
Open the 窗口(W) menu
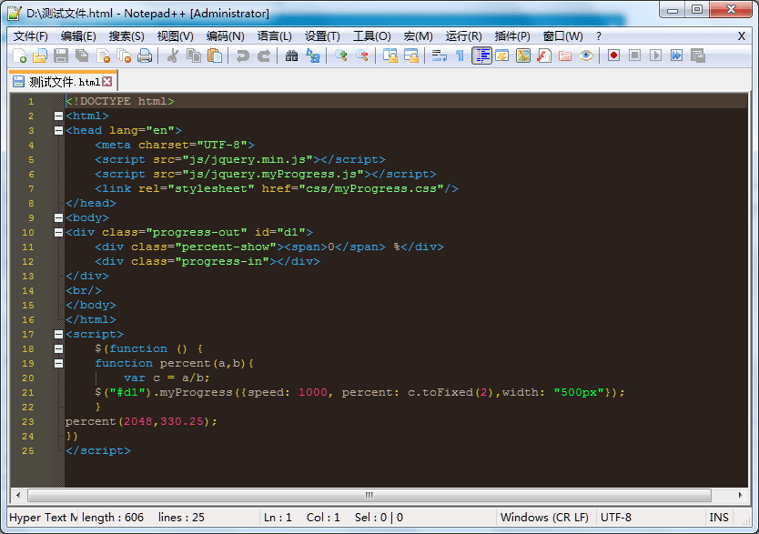pos(563,36)
